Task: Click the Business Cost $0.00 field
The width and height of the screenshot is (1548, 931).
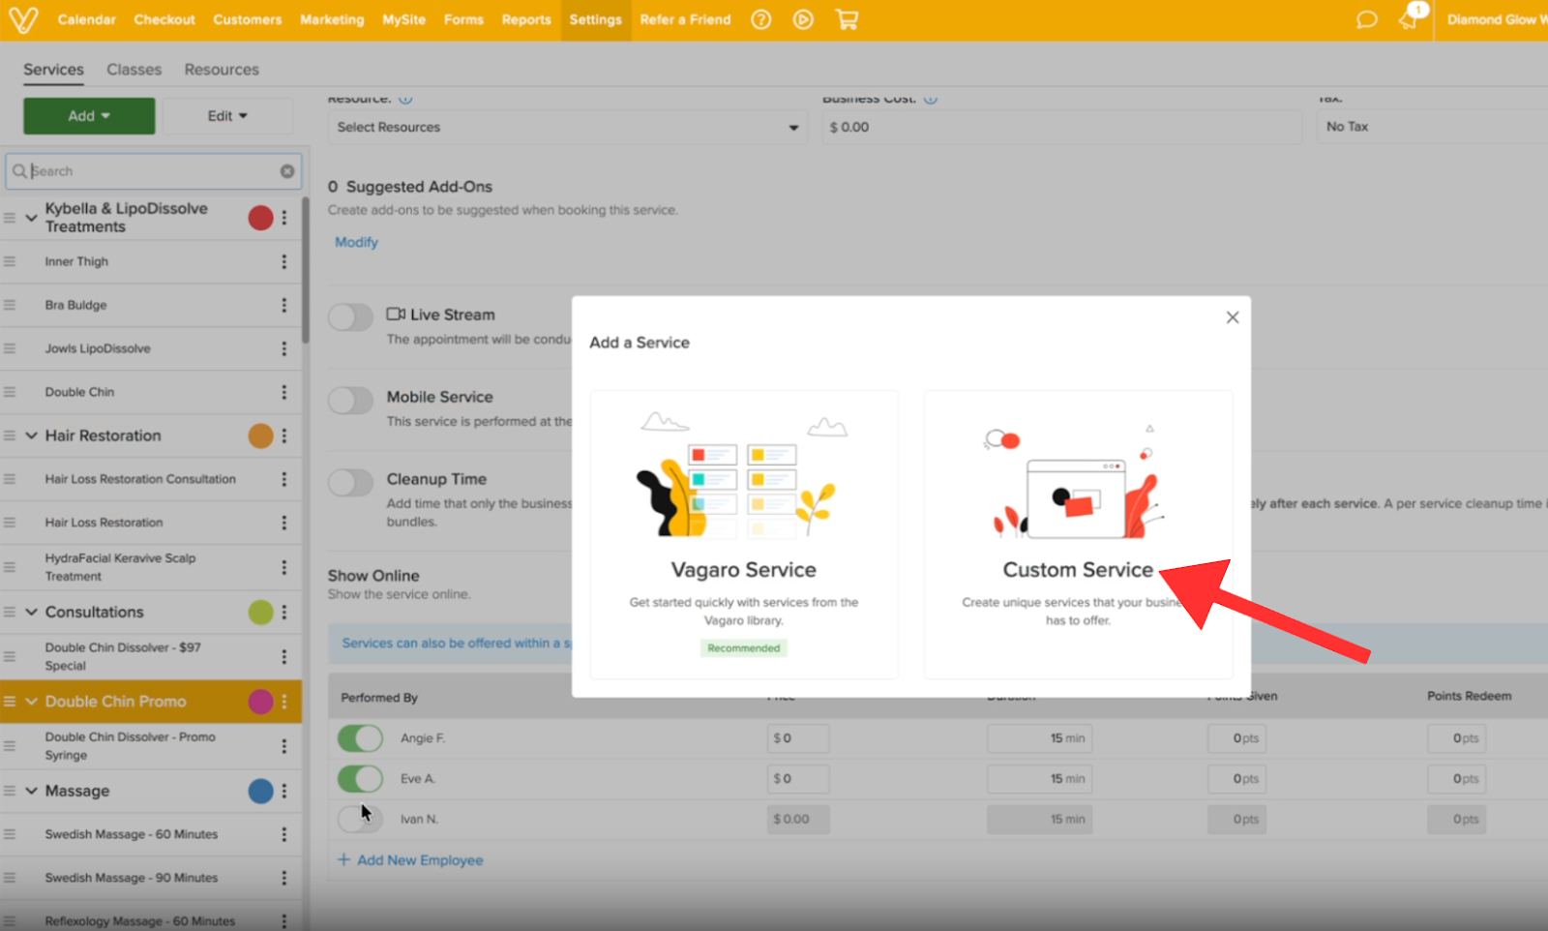Action: (1062, 127)
